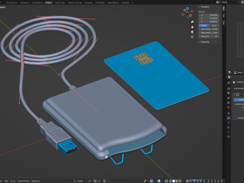Viewport: 244px width, 183px height.
Task: Open the Modifiers wrench properties tab
Action: point(229,118)
